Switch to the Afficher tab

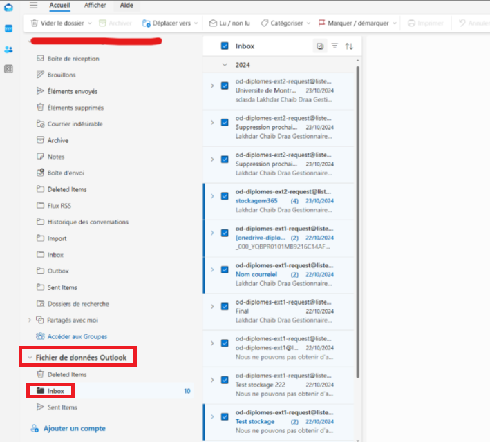[x=95, y=6]
